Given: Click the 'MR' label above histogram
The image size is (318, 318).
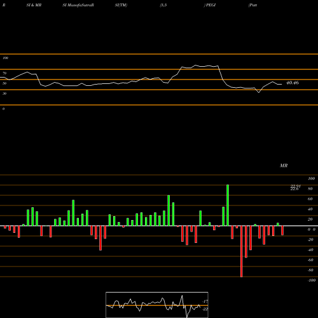Looking at the screenshot, I should (284, 165).
